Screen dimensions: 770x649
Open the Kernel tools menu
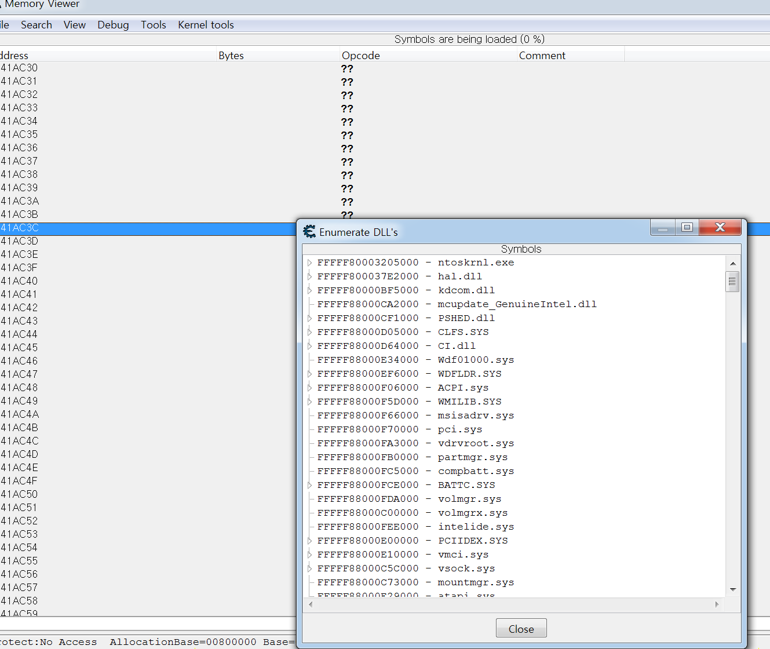pos(206,24)
